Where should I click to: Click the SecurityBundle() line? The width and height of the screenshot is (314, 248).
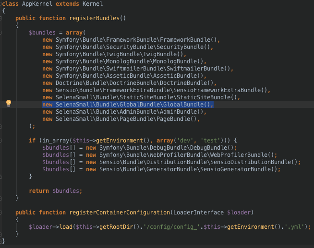[x=128, y=47]
